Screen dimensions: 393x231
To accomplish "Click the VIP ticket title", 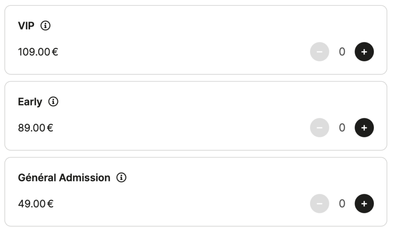I will [x=26, y=26].
